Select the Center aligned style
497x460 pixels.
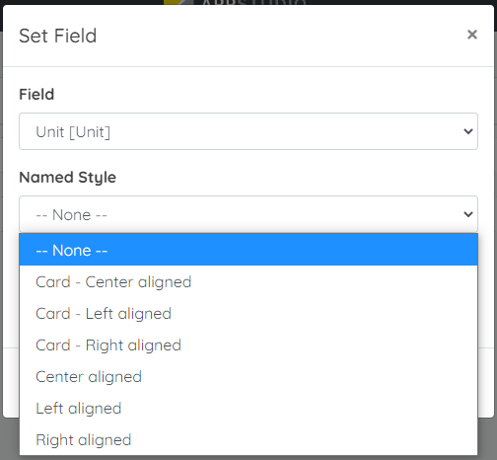pos(248,376)
